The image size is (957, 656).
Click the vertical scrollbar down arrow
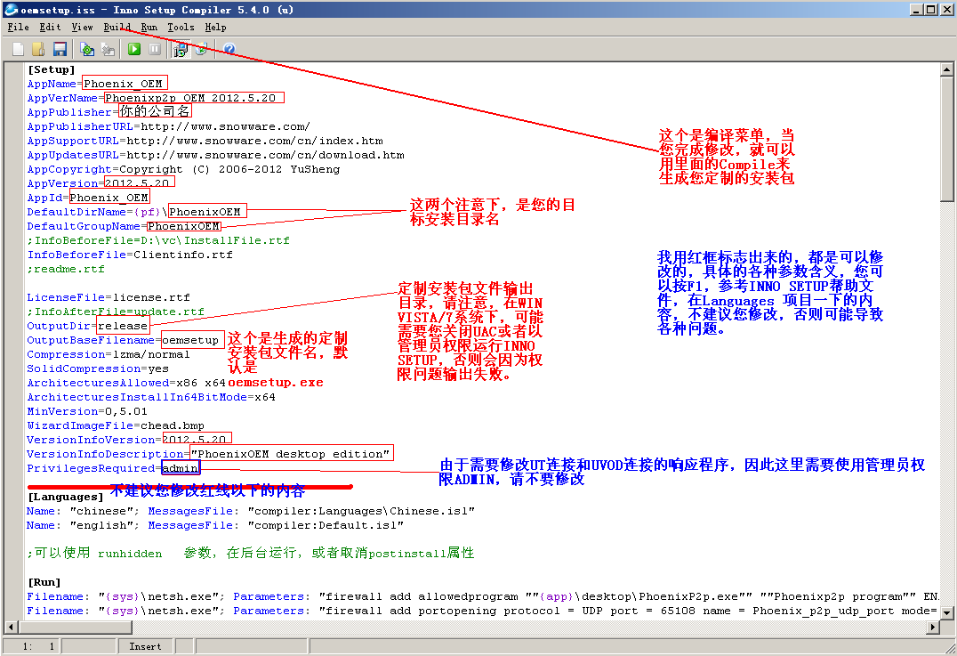point(946,612)
